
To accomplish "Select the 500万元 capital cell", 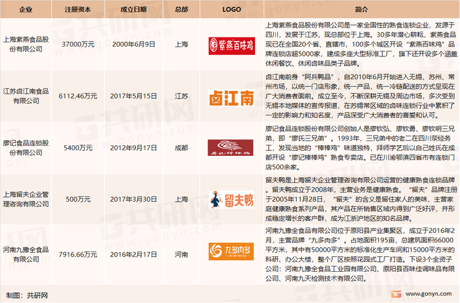I will 78,199.
